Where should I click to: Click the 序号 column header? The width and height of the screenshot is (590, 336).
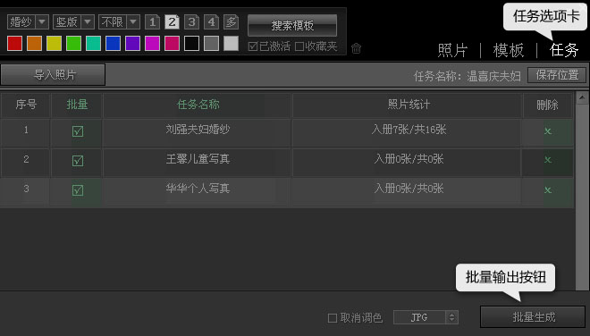(26, 105)
